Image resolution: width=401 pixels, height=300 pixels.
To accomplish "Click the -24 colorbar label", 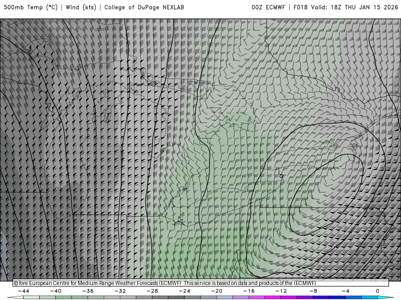I will [184, 291].
